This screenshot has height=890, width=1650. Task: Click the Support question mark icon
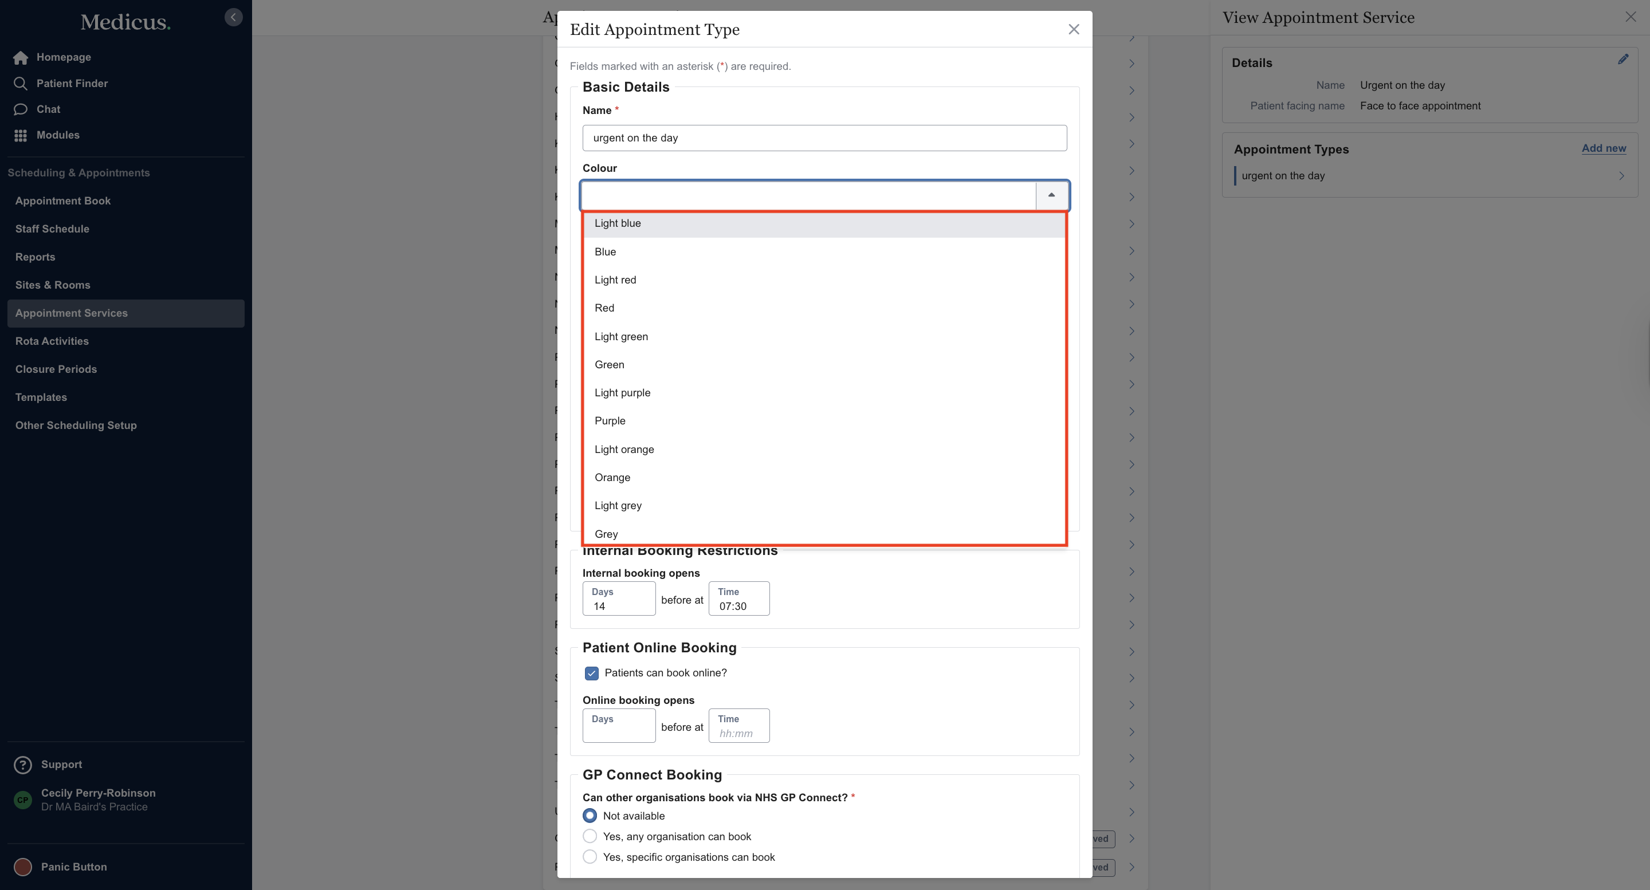coord(23,765)
